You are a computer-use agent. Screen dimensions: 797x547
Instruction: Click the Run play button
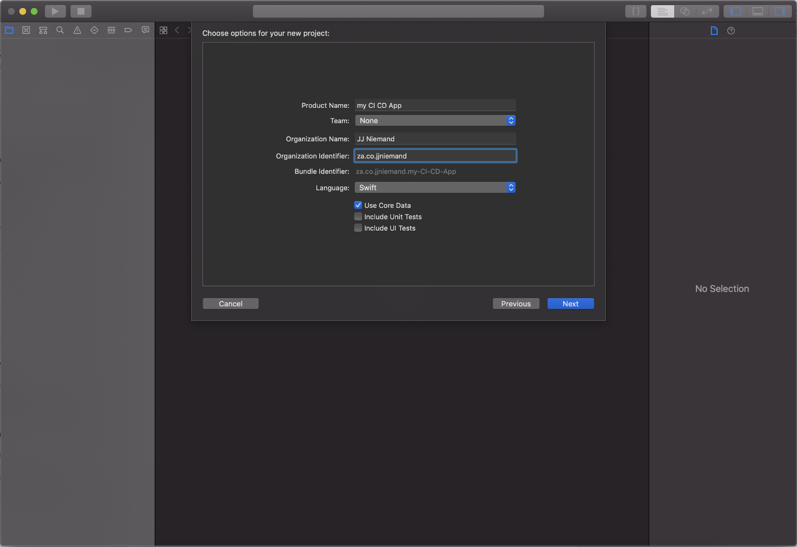click(x=55, y=11)
